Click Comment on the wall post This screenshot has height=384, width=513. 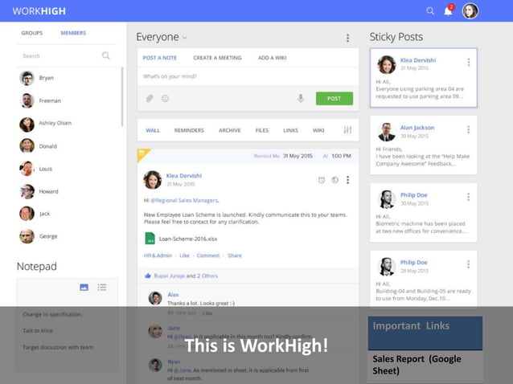coord(208,255)
